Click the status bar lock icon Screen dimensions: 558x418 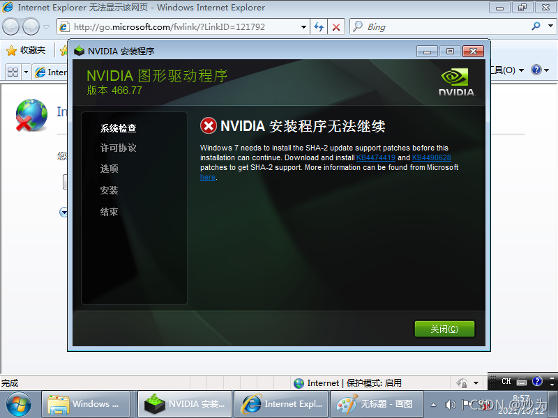(x=462, y=383)
